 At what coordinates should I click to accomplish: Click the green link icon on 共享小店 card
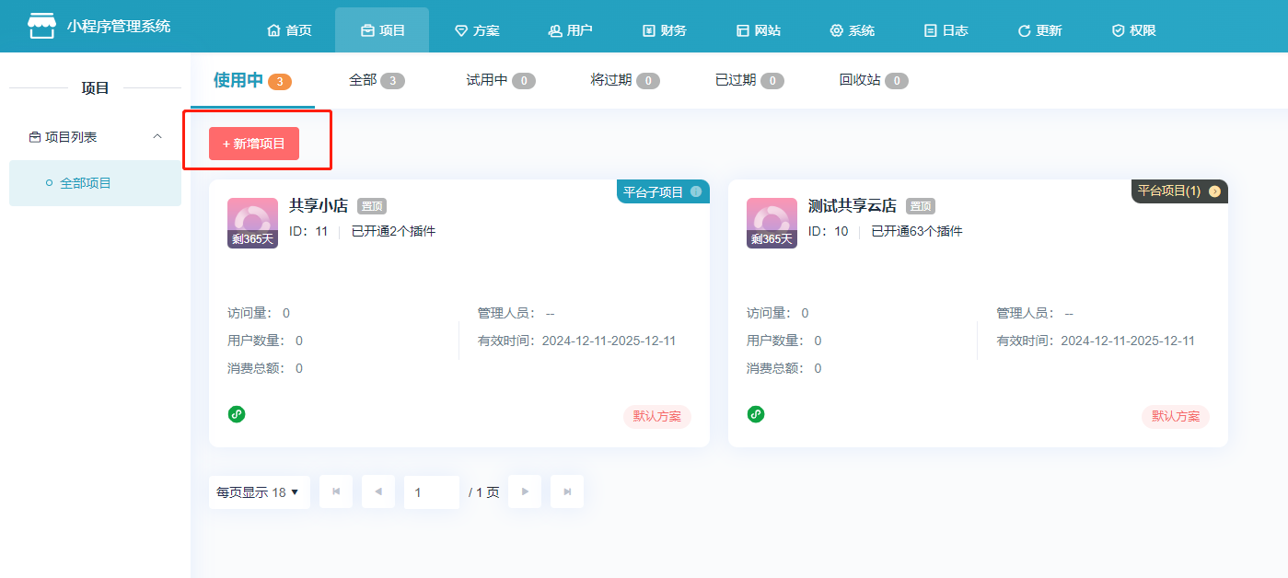237,414
